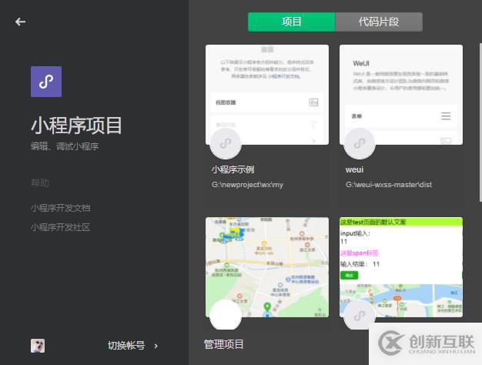This screenshot has width=482, height=365.
Task: Click the round badge on the test page project
Action: [359, 316]
